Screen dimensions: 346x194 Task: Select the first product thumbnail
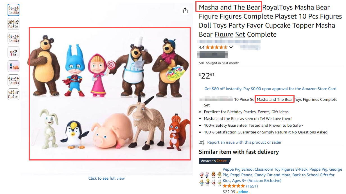click(x=13, y=10)
